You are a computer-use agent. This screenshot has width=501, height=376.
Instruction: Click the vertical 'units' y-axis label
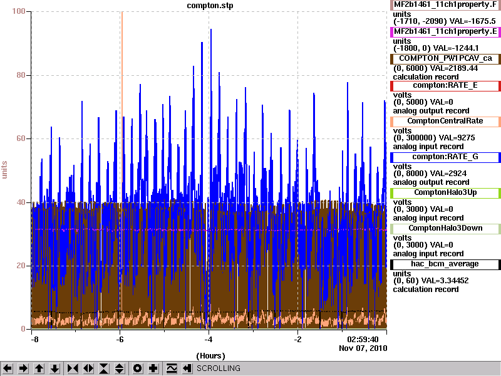[4, 170]
